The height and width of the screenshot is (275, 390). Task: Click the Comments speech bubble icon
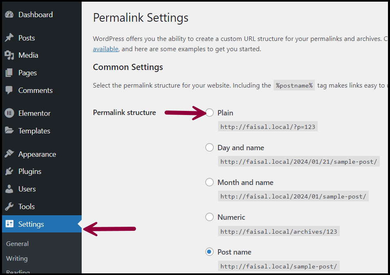[9, 90]
